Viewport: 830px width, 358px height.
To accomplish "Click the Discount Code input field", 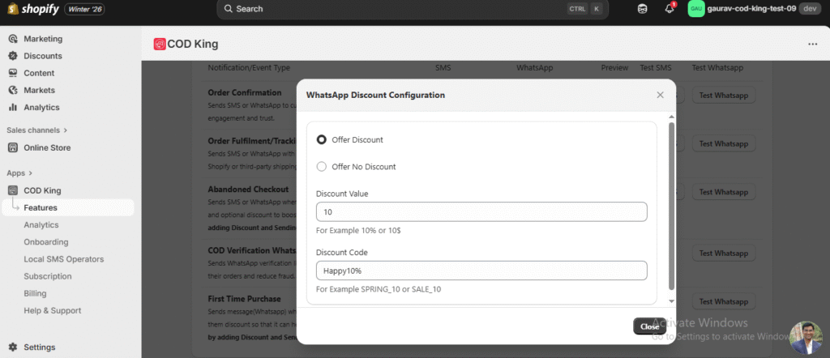I will (x=481, y=271).
